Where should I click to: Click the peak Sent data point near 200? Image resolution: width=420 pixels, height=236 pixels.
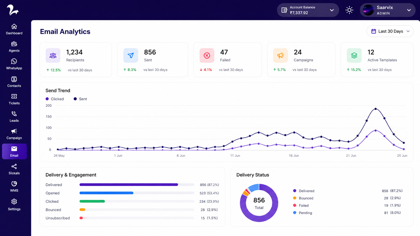(376, 109)
